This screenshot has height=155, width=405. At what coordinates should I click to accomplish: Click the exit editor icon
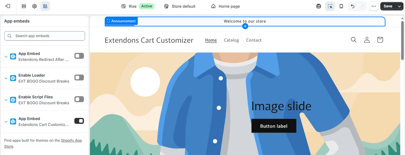coord(8,6)
